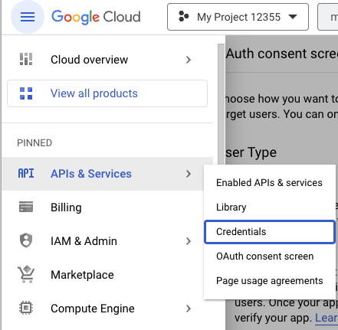This screenshot has width=338, height=330.
Task: Choose Credentials in submenu
Action: (270, 232)
